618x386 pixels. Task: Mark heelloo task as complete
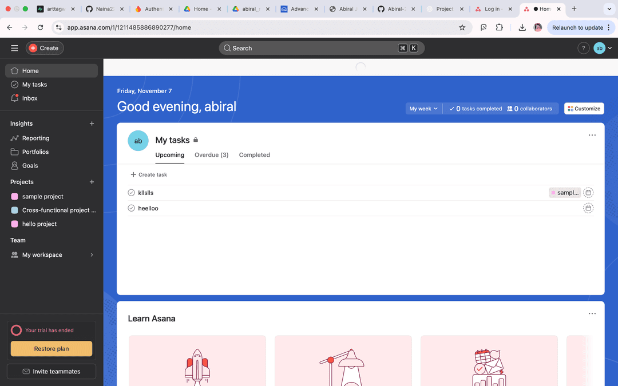[x=131, y=208]
